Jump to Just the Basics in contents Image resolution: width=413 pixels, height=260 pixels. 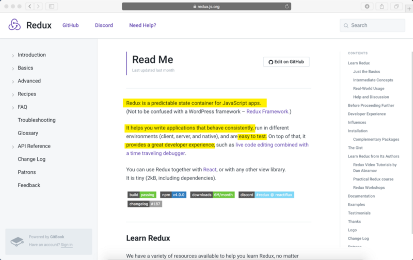pos(367,72)
